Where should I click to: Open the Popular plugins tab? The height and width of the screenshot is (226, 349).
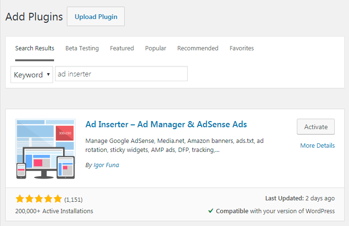click(x=156, y=48)
